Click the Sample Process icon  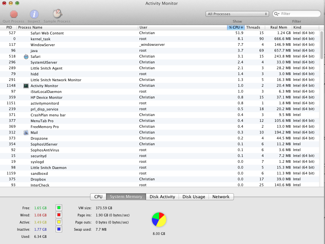[57, 14]
